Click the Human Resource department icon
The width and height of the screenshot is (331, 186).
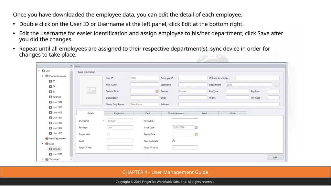click(47, 76)
